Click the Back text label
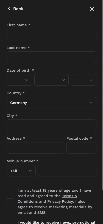Image resolution: width=103 pixels, height=224 pixels. point(18,9)
